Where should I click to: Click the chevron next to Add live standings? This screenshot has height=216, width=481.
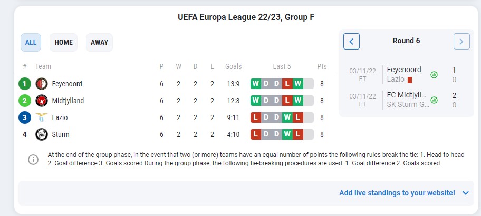(466, 193)
